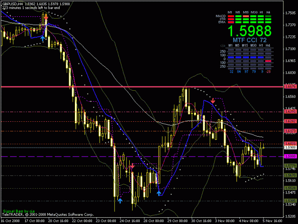The height and width of the screenshot is (224, 298).
Task: Click the 1.5528 price level label
Action: 290,188
